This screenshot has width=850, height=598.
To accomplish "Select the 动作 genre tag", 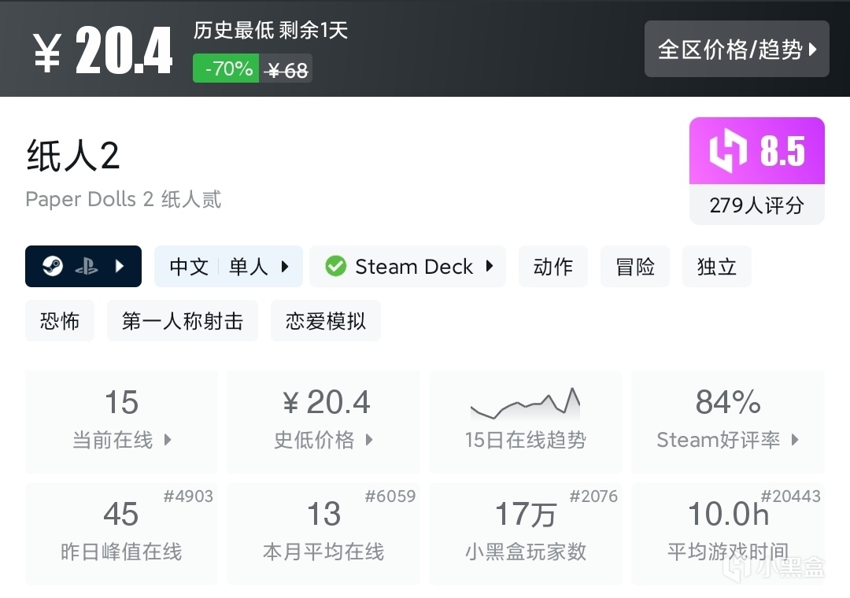I will (x=553, y=267).
